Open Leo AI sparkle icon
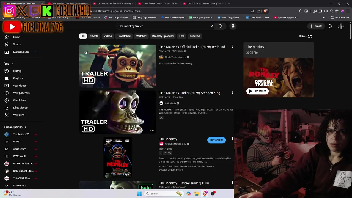The image size is (352, 198). pyautogui.click(x=331, y=11)
